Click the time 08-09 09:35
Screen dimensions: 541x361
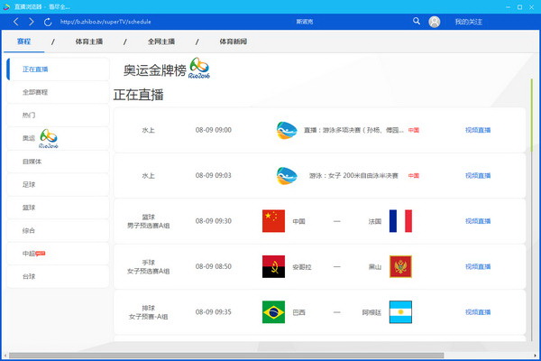click(213, 312)
